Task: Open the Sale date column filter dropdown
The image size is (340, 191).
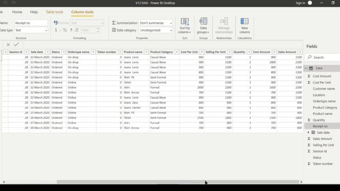Action: click(x=48, y=52)
